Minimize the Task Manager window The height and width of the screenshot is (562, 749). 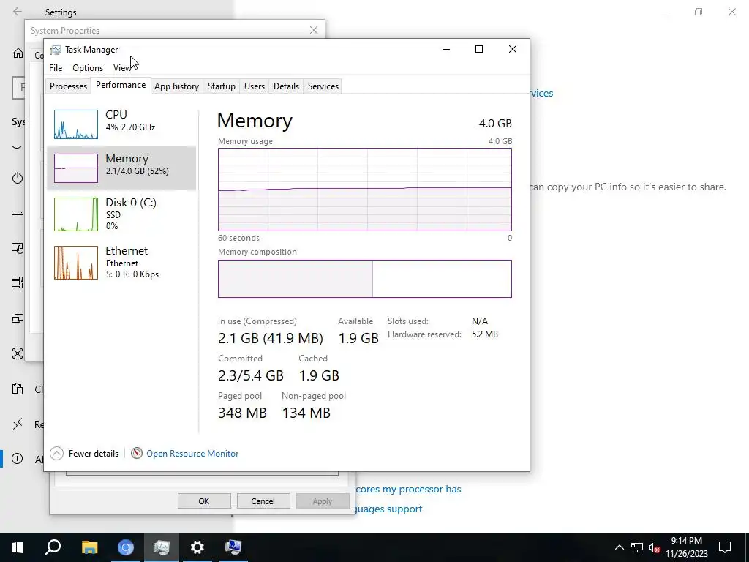point(446,49)
